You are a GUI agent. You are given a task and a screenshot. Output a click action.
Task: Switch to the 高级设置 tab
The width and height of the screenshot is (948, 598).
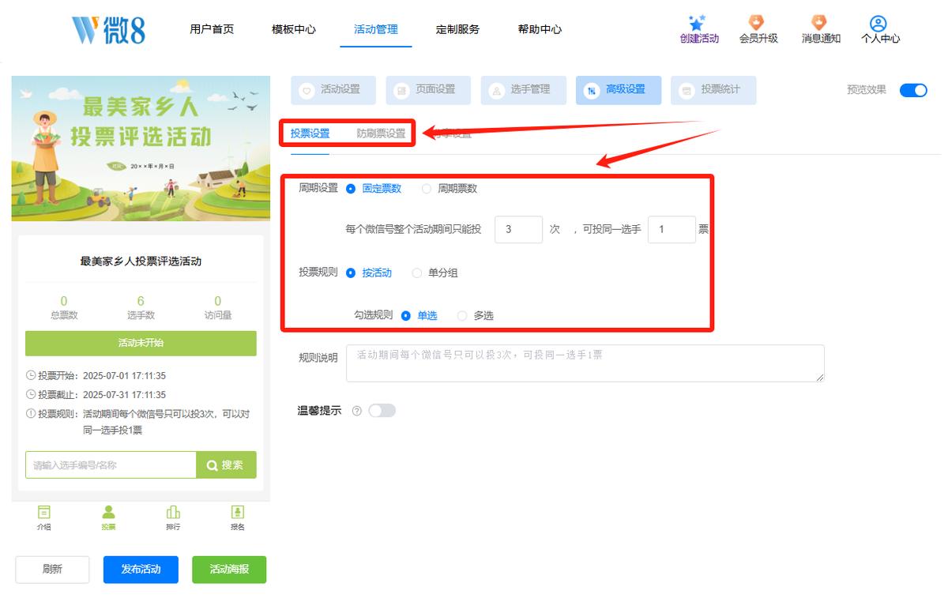pyautogui.click(x=618, y=90)
